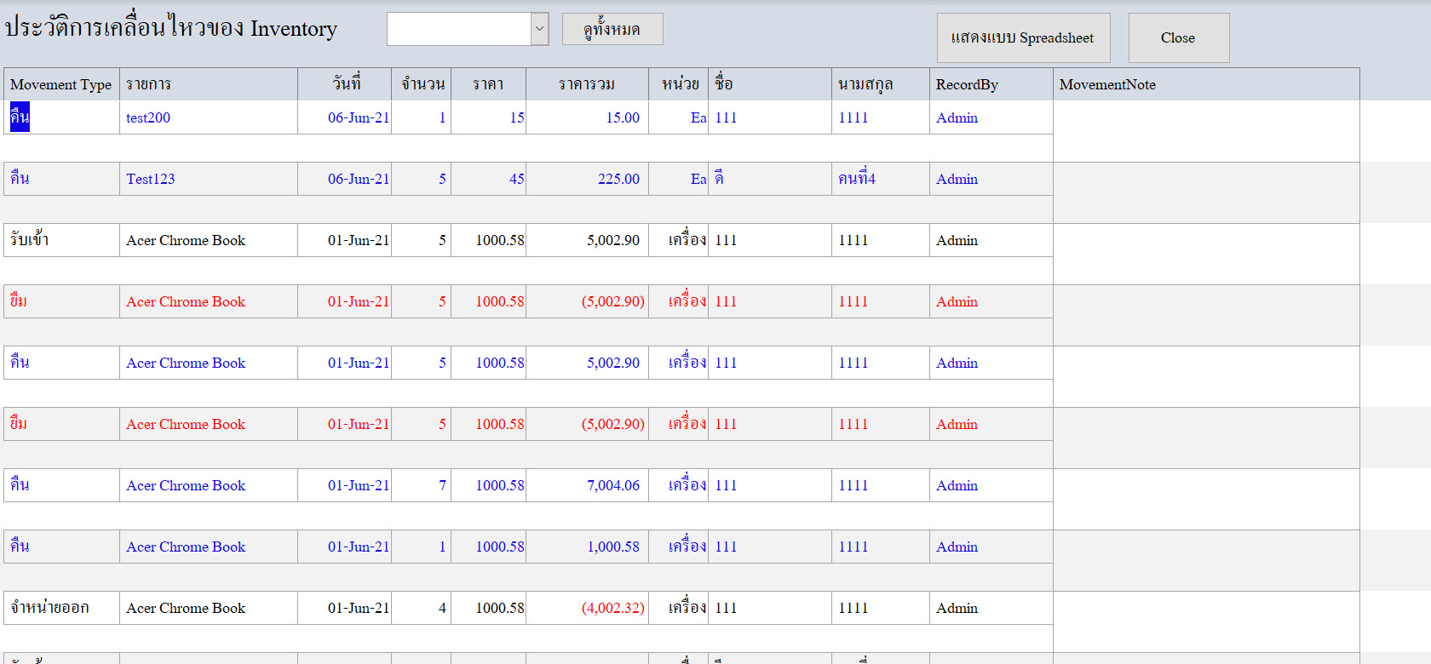Click the Test123 item name cell
Viewport: 1431px width, 664px height.
208,179
